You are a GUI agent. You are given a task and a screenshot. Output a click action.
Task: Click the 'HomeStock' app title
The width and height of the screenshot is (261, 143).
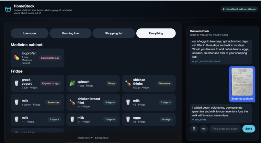(24, 6)
